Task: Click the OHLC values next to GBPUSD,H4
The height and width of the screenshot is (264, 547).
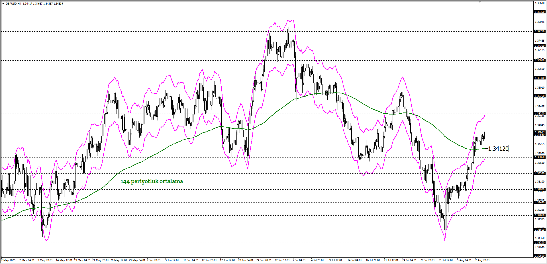Action: pos(43,4)
